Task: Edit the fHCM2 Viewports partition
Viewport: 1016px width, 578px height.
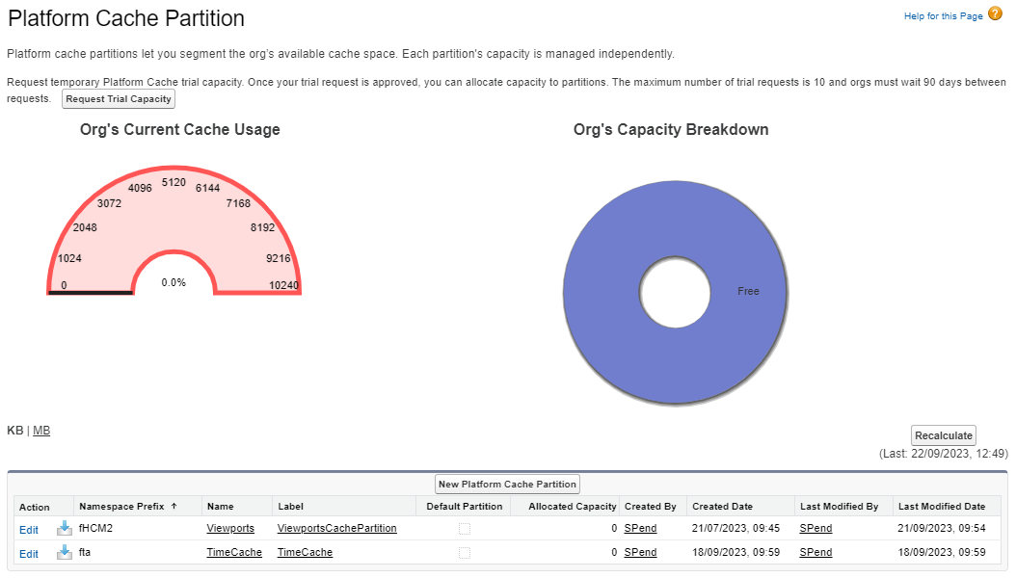Action: (29, 529)
